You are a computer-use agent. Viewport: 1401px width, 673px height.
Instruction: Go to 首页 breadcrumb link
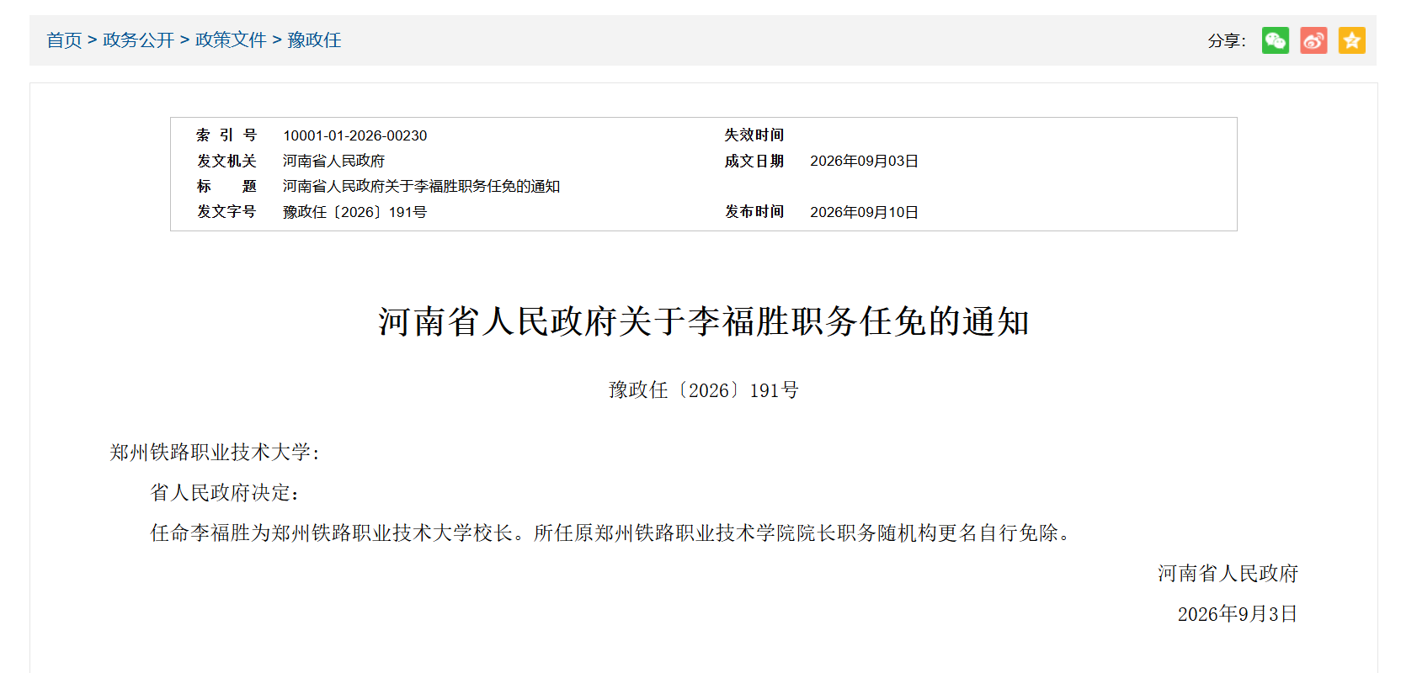64,40
